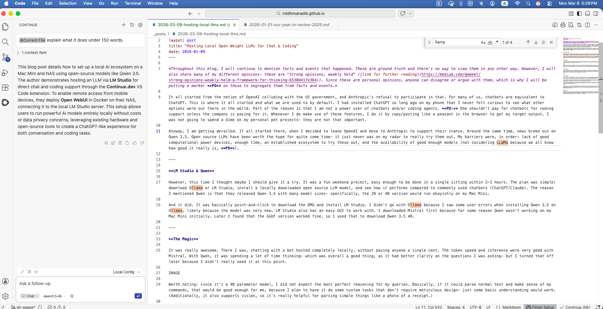Open changes with the compare icon
603x309 pixels.
click(579, 25)
